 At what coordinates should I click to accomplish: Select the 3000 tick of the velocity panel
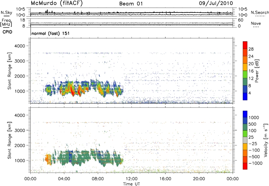coord(20,130)
